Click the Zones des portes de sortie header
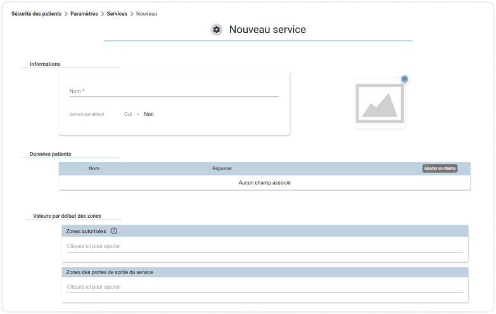 click(x=265, y=272)
